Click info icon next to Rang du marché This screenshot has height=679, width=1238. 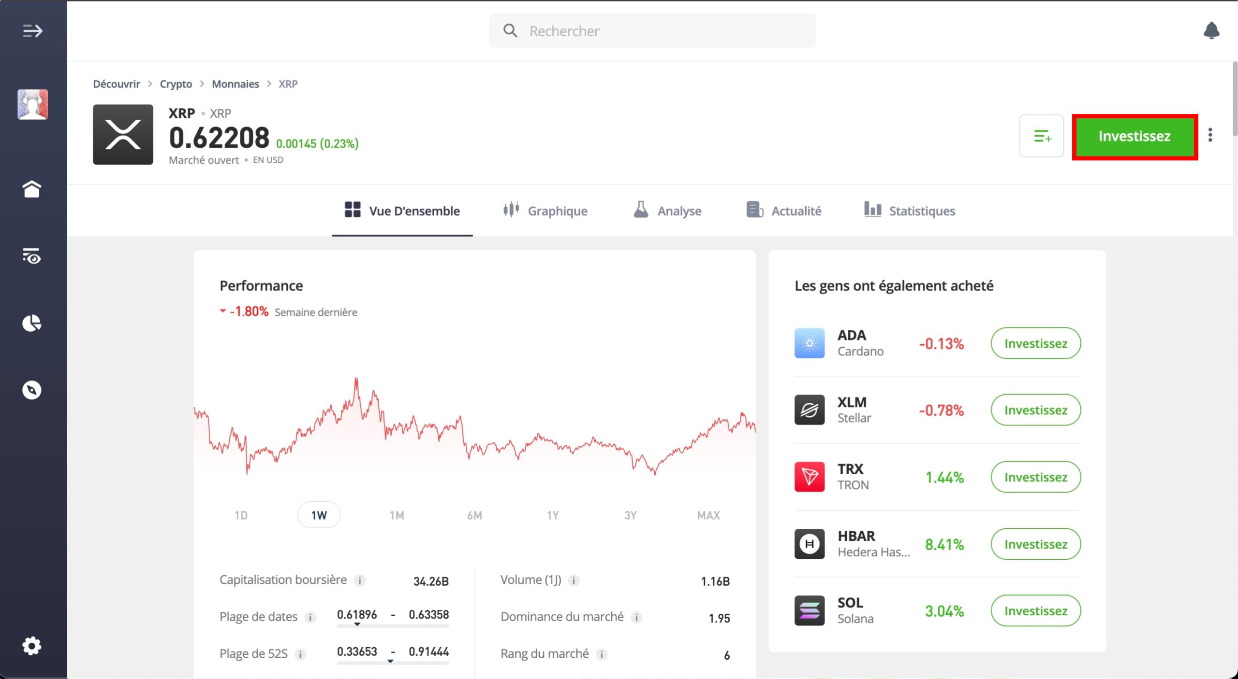602,654
